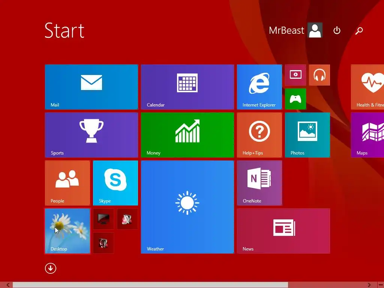This screenshot has height=288, width=384.
Task: Open the Photos tile
Action: coord(307,135)
